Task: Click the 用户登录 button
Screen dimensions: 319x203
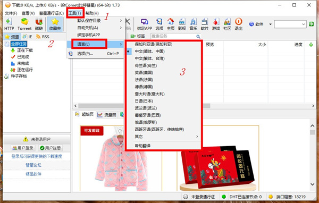Action: tap(23, 148)
